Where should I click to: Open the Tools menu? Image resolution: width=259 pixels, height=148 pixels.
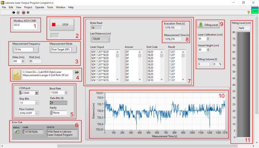coord(50,7)
